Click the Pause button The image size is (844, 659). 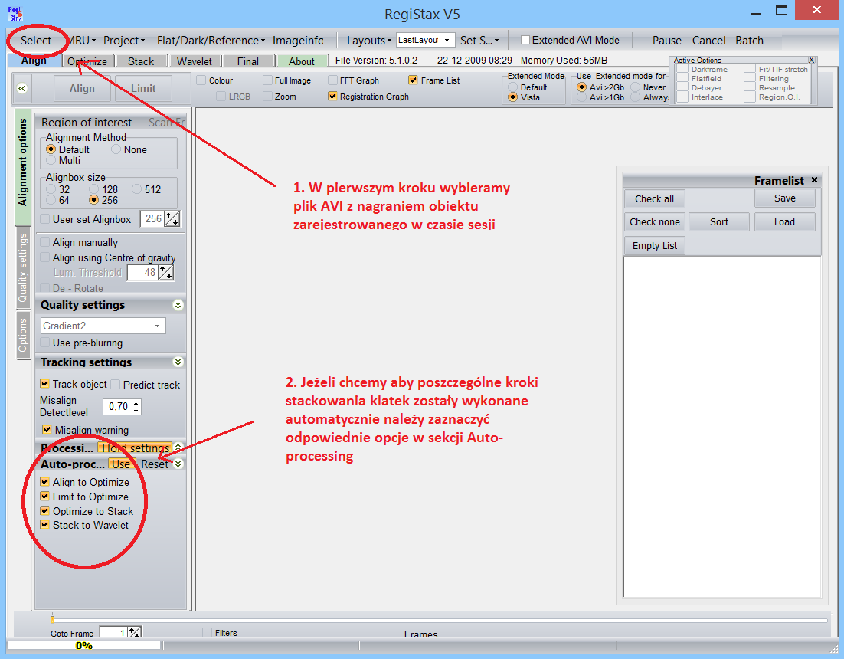click(667, 41)
